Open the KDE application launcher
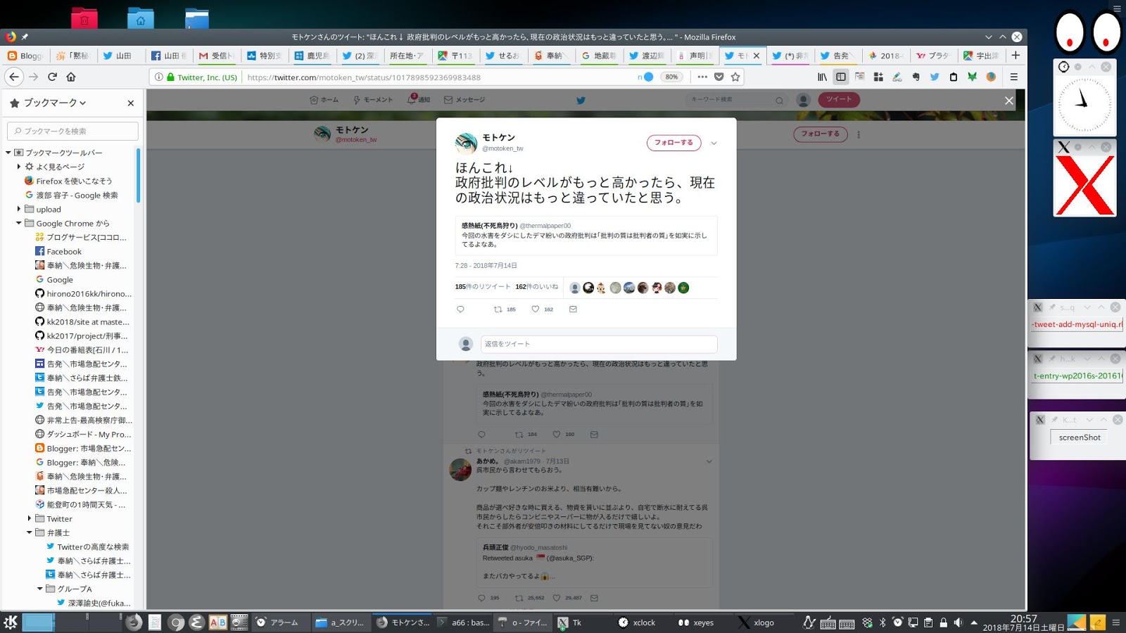This screenshot has width=1126, height=633. click(11, 622)
